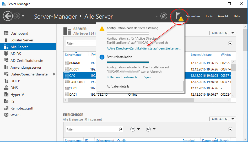Viewport: 248px width, 142px height.
Task: Open Anwendungsserver role icon
Action: click(x=6, y=67)
